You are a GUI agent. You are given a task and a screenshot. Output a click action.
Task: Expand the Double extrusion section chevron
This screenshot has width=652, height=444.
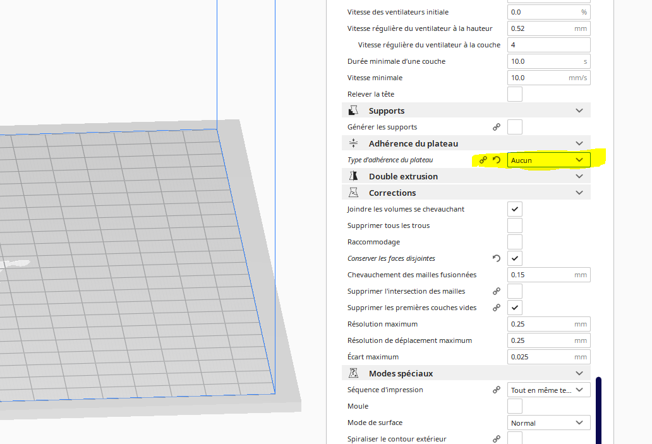579,176
